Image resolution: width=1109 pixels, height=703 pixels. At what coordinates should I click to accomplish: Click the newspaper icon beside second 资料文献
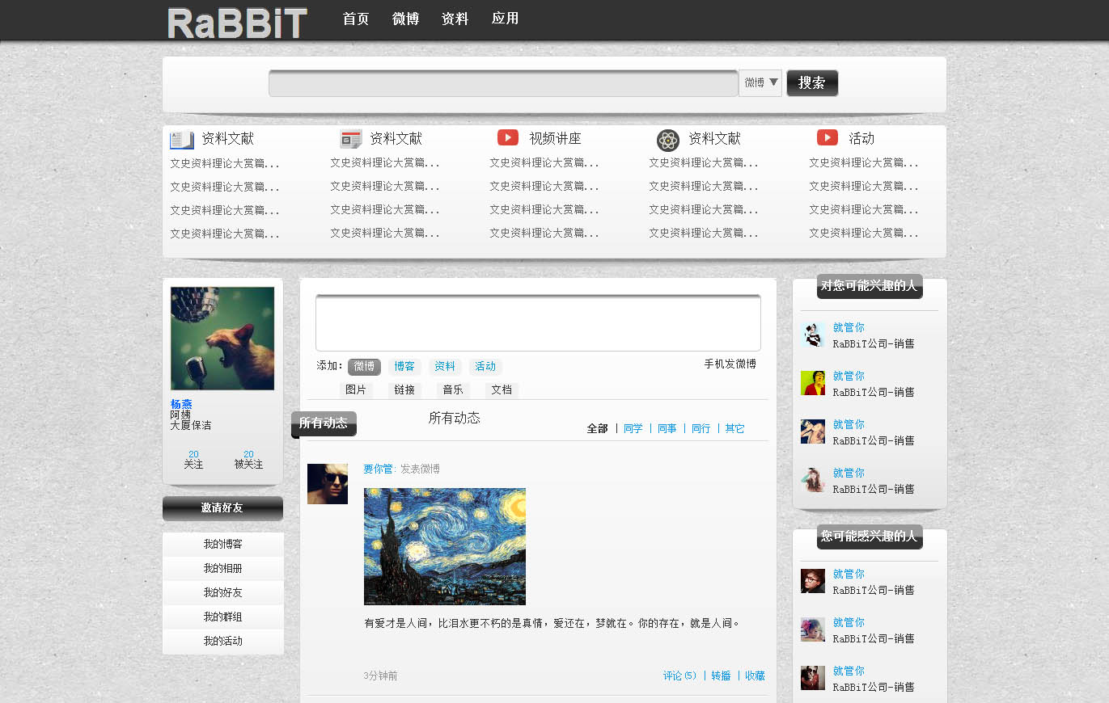[x=351, y=140]
